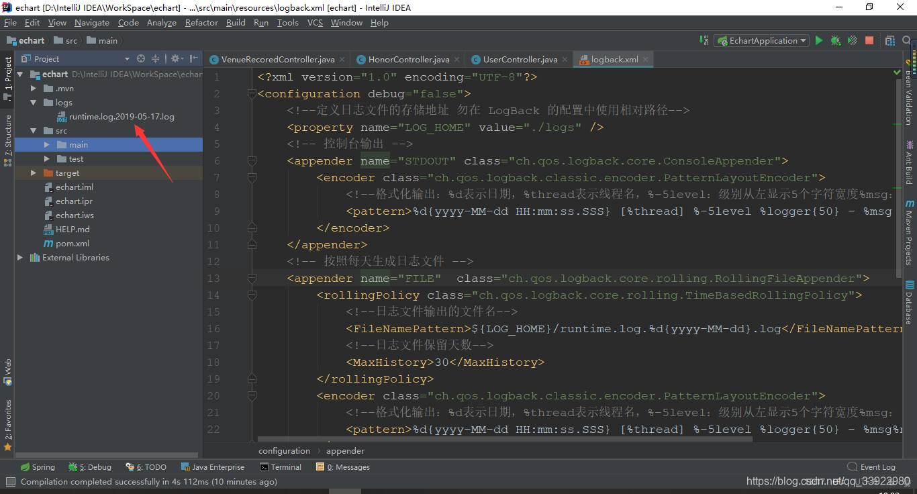Select echart.iws in project tree
The image size is (917, 494).
[x=75, y=215]
